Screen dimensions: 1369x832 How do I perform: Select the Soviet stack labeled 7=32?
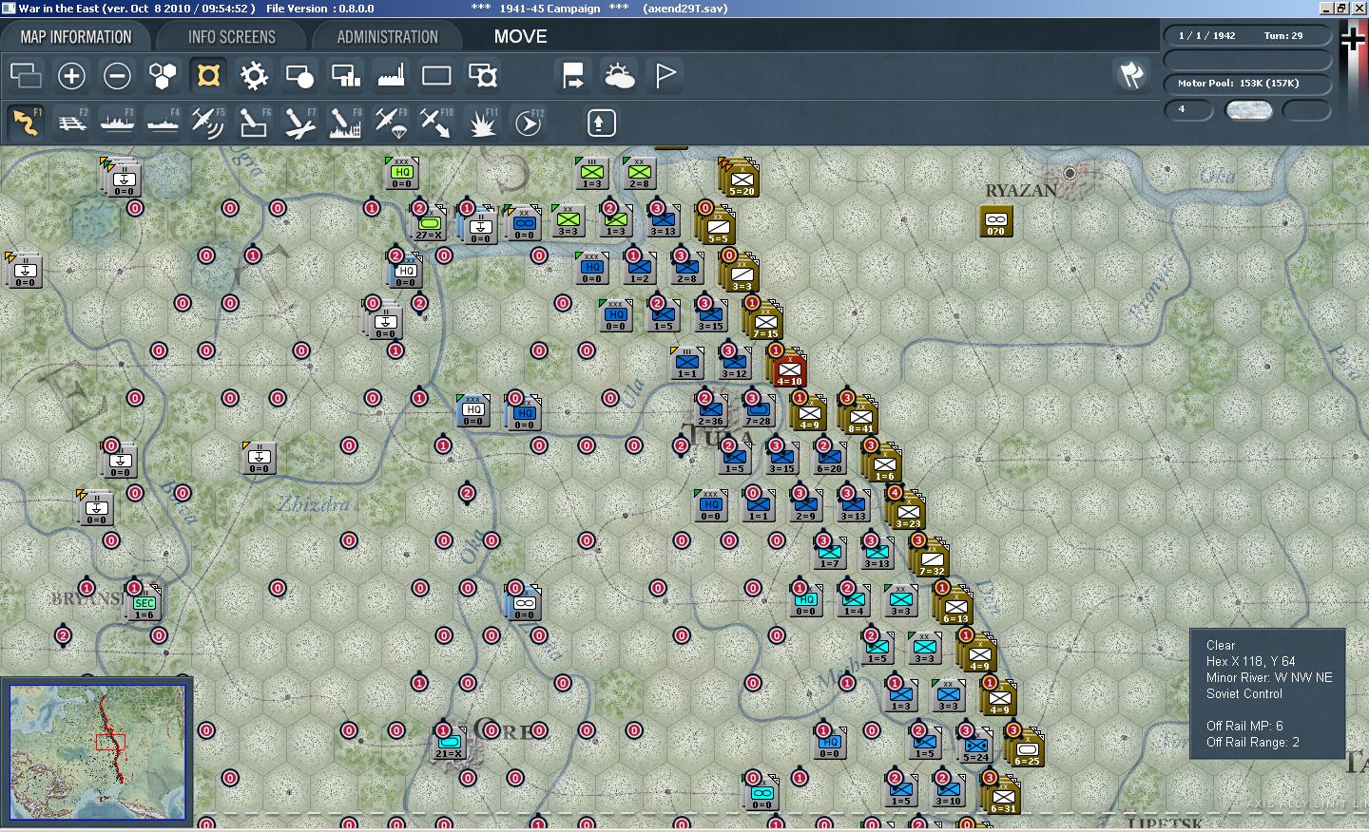(932, 558)
